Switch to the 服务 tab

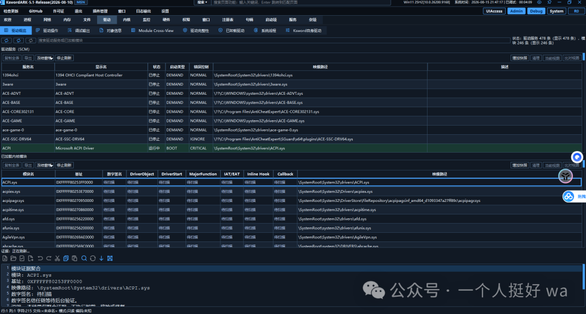[x=292, y=20]
